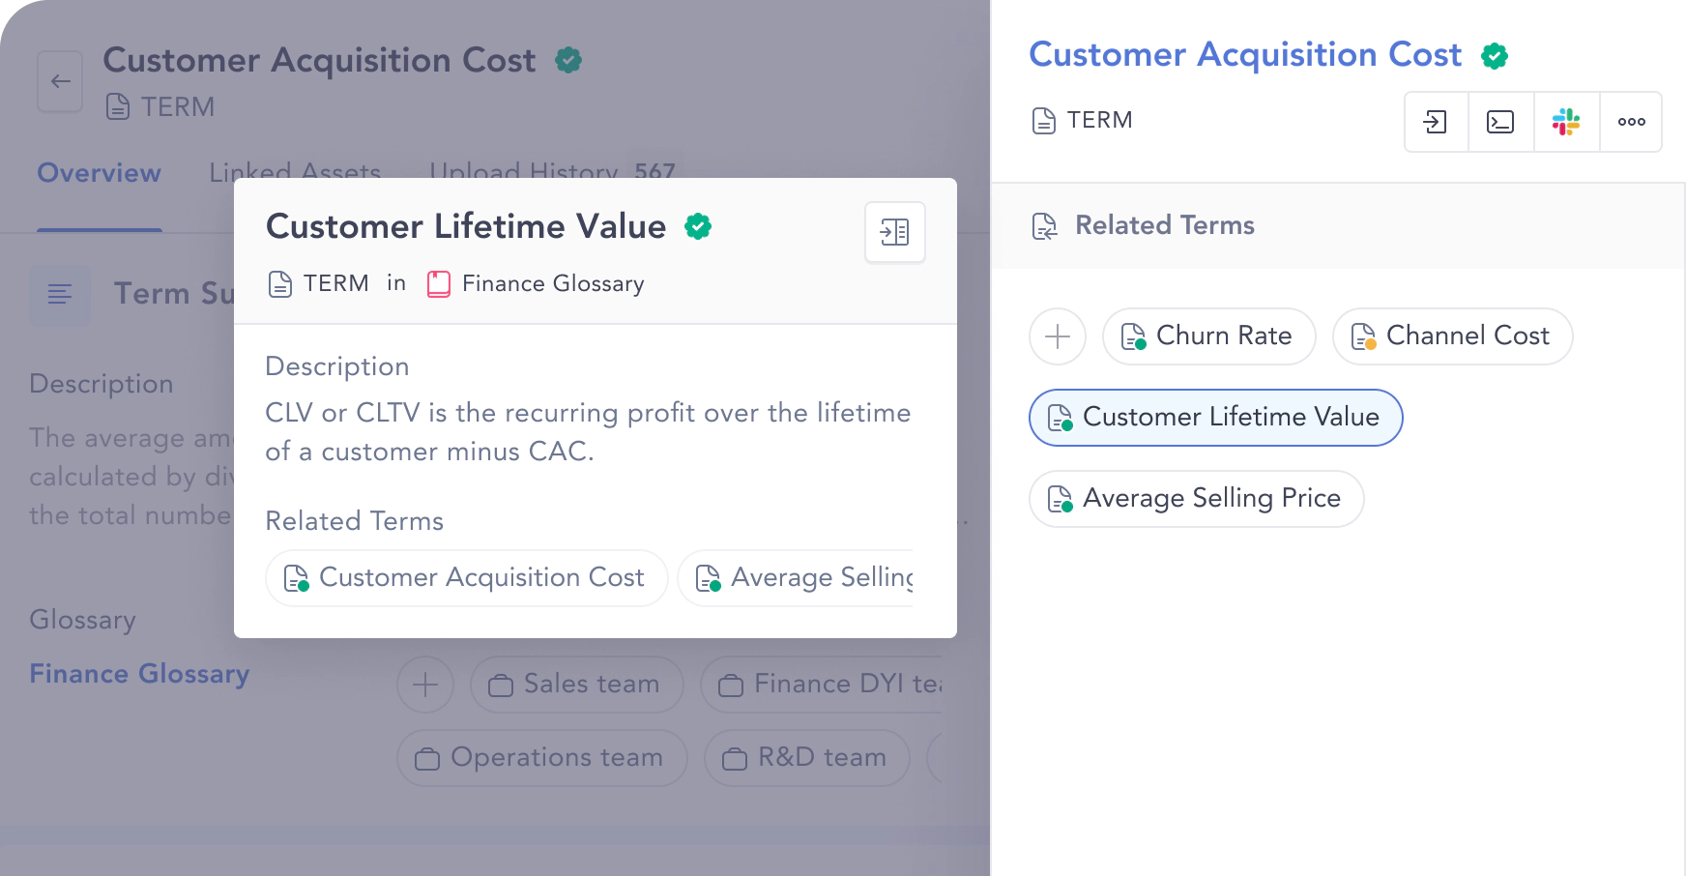The width and height of the screenshot is (1686, 876).
Task: Open the sidebar panel icon in popup
Action: 894,232
